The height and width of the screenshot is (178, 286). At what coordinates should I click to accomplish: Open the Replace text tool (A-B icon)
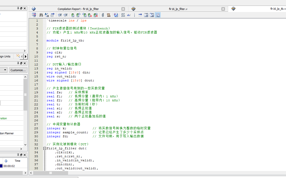(47, 15)
